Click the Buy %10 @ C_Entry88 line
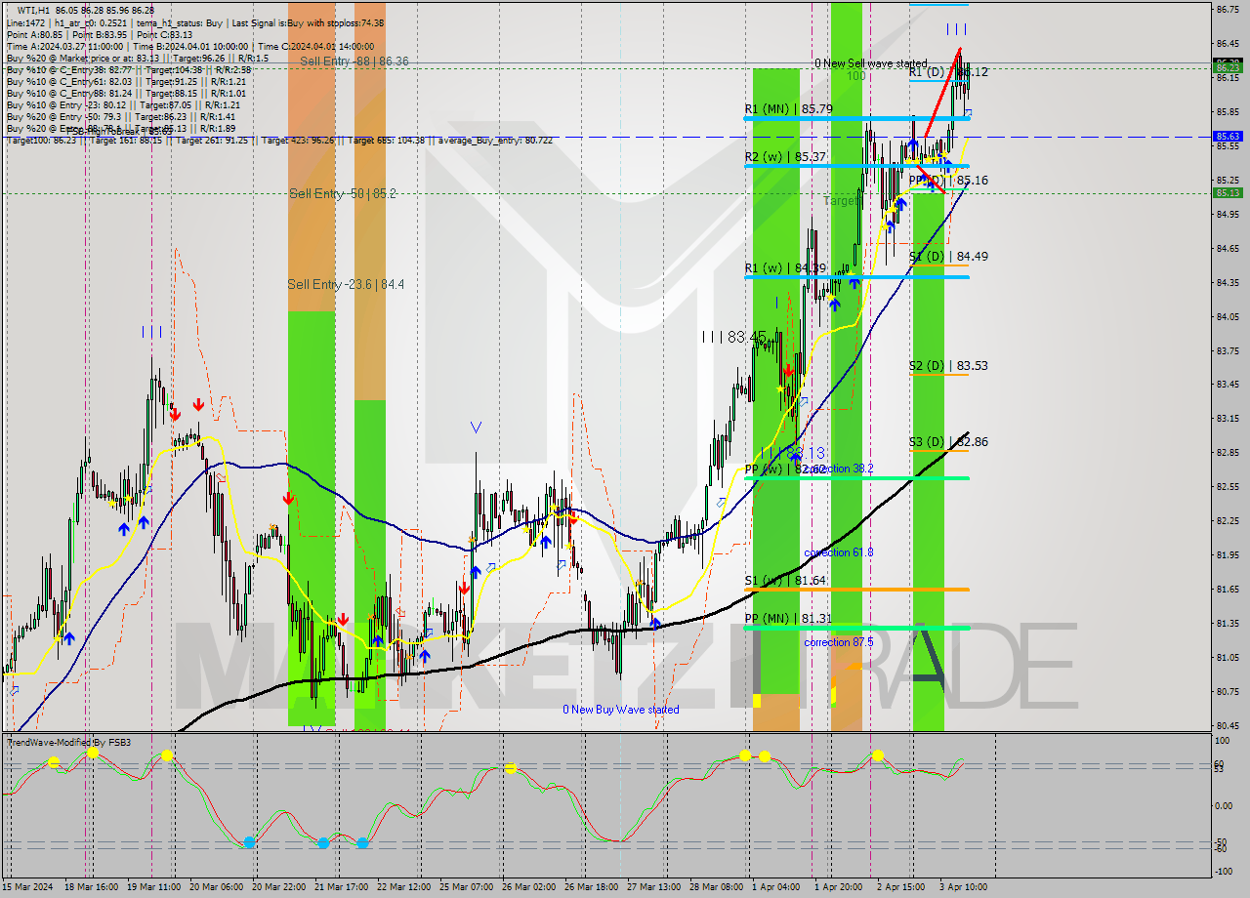 pyautogui.click(x=126, y=93)
